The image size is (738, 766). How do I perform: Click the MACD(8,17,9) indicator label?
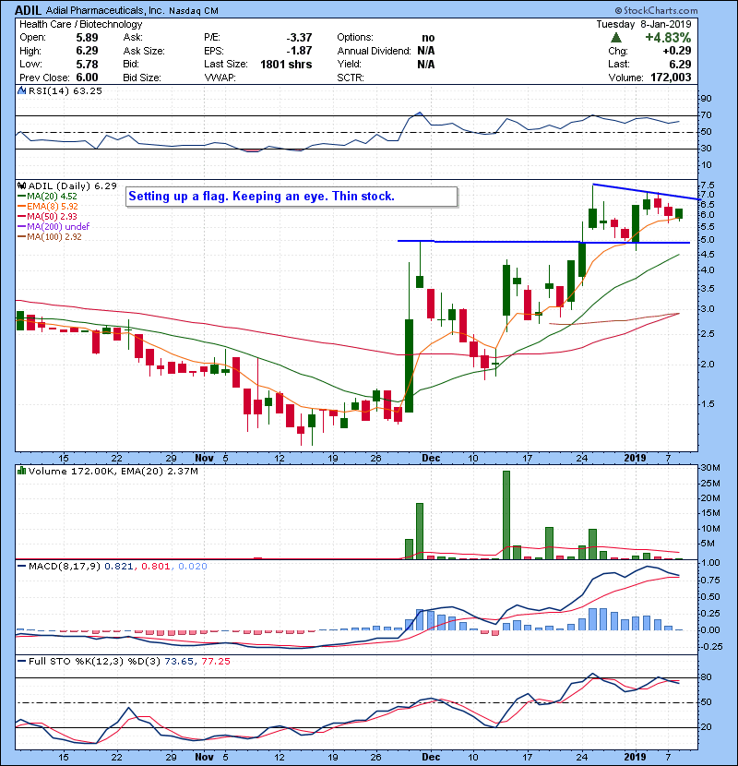65,567
